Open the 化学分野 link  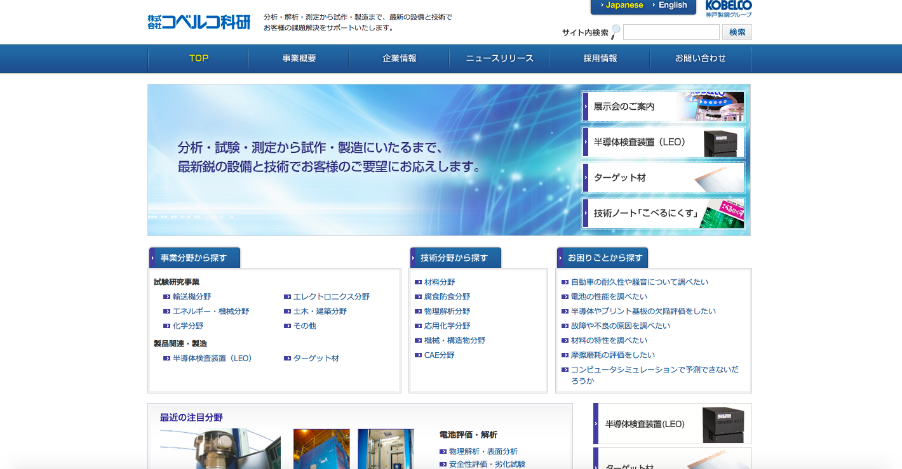[x=188, y=326]
